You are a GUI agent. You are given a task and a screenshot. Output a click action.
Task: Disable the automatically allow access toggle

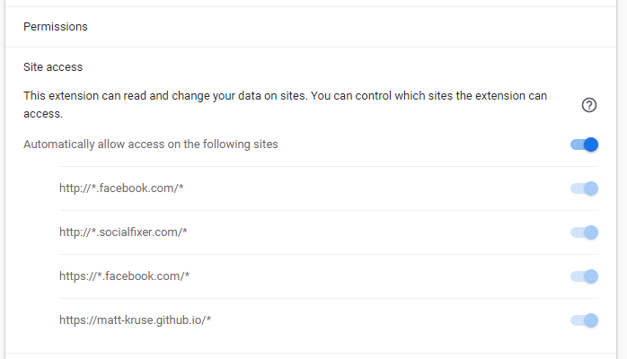(584, 144)
